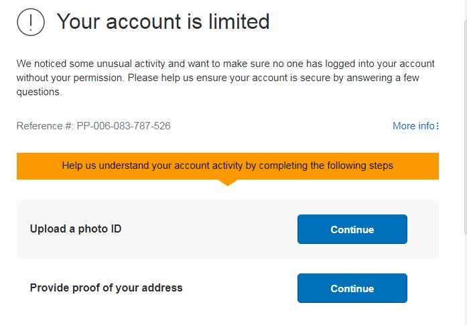Click the word "questions." ending the notice
The height and width of the screenshot is (325, 467).
point(40,92)
